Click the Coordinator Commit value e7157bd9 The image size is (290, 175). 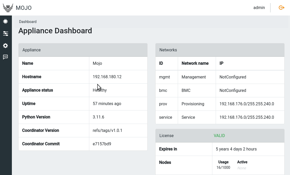pyautogui.click(x=102, y=144)
